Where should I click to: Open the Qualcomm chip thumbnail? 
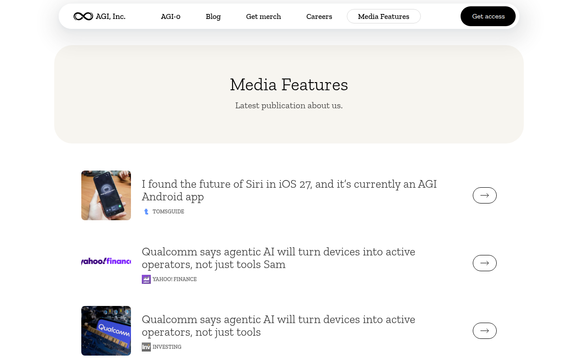click(106, 331)
